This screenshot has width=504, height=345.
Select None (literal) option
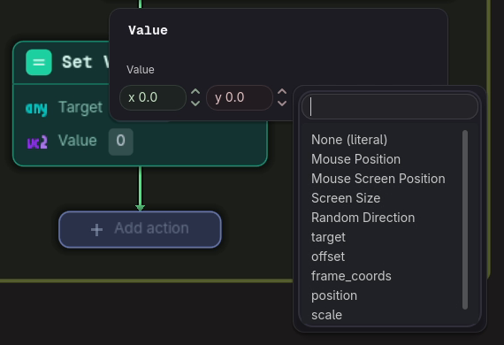click(349, 140)
